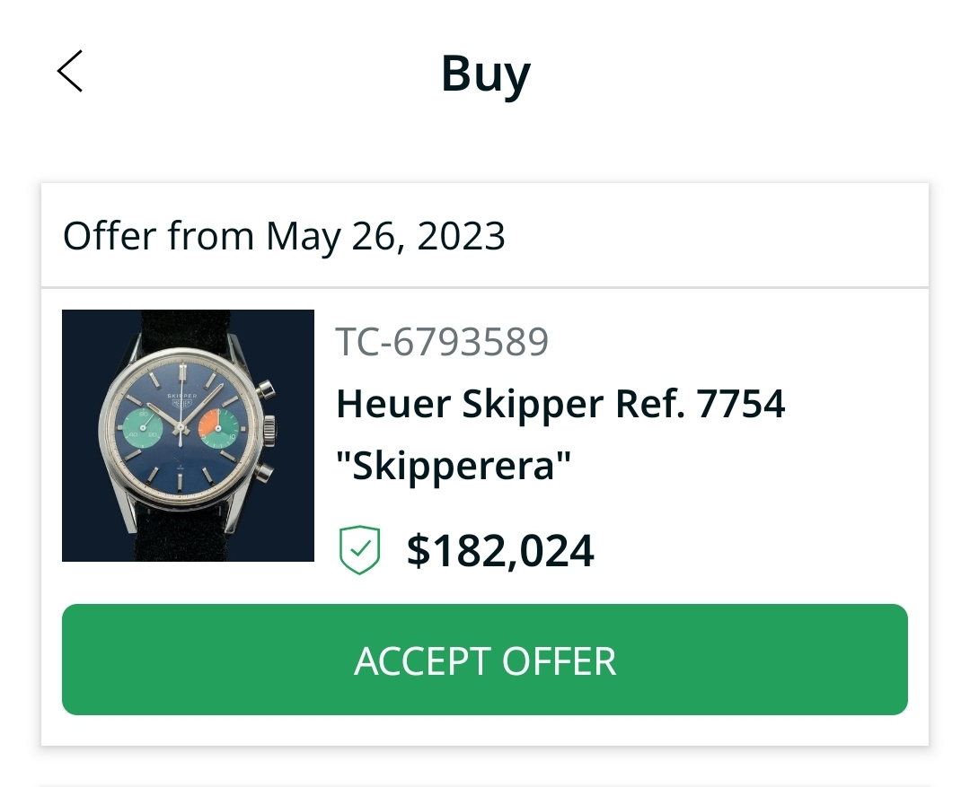Screen dimensions: 970x787
Task: Click the black strap above the watch case
Action: click(182, 327)
